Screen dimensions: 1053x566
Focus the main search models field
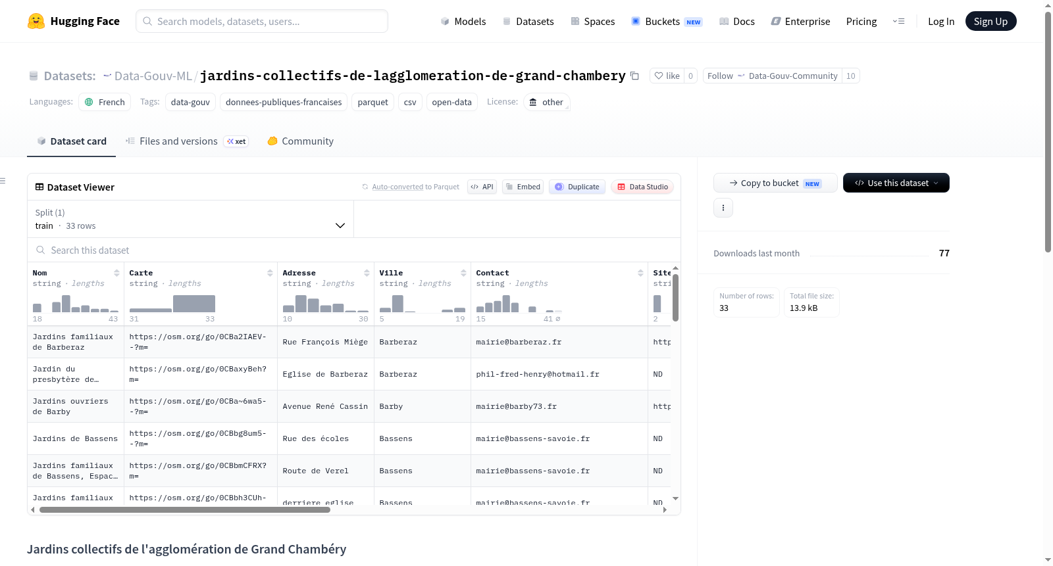(x=262, y=21)
